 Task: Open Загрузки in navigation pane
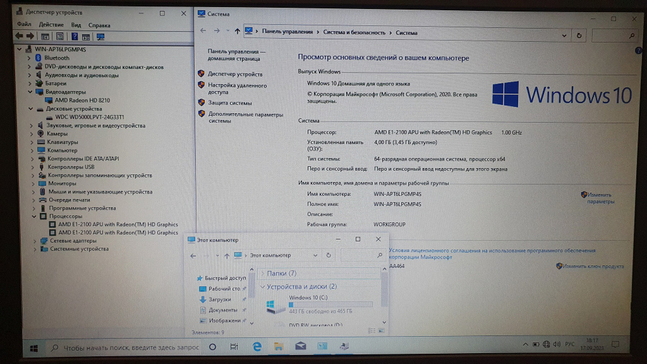(x=219, y=300)
